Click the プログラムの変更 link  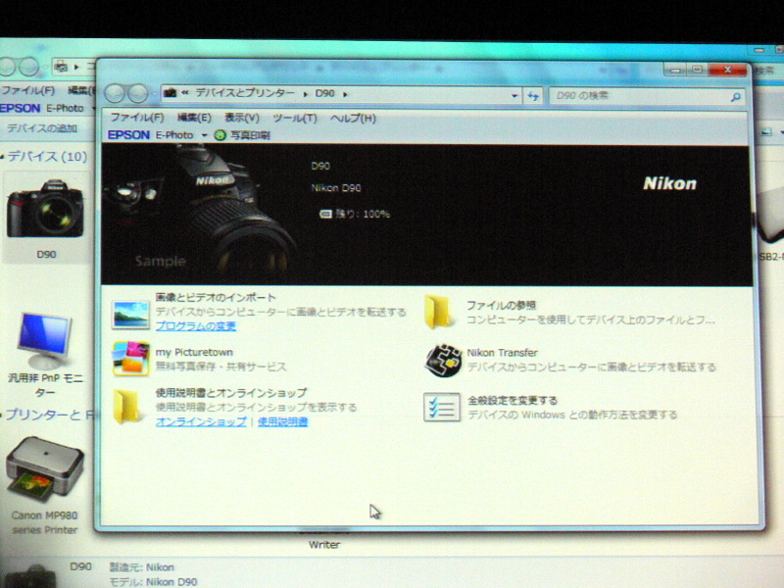pos(195,326)
